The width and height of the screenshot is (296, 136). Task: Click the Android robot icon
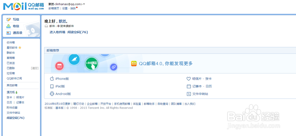tap(52, 94)
